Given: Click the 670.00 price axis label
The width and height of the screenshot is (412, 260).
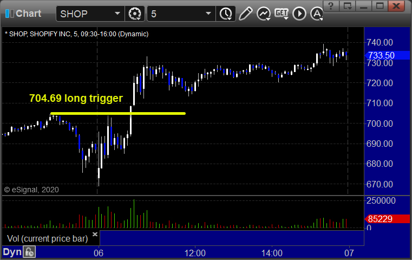Looking at the screenshot, I should (380, 184).
